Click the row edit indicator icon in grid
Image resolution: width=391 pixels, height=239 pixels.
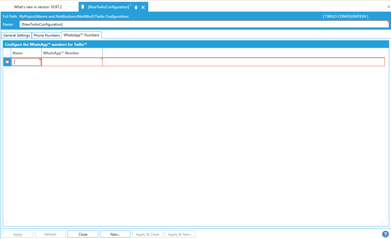tap(7, 62)
